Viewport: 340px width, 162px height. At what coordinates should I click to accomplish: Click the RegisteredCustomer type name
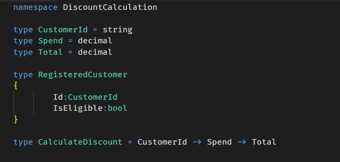83,75
